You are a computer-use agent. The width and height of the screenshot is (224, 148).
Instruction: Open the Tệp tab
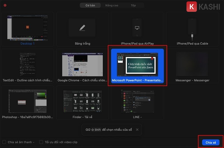pyautogui.click(x=133, y=5)
